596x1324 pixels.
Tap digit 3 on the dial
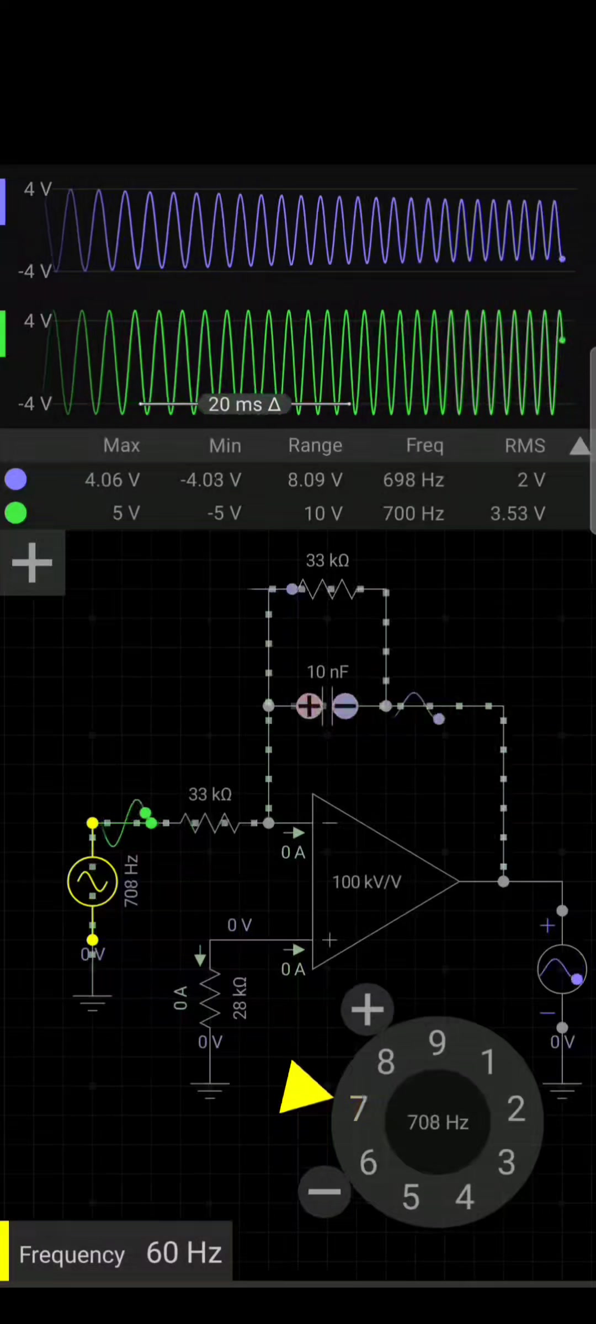pos(507,1162)
